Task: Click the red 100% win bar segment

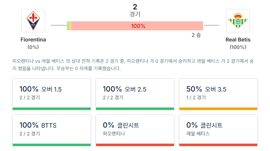Action: [137, 26]
